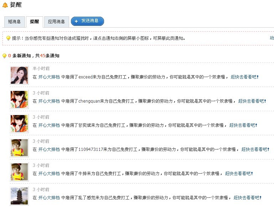
Task: Open the 应用消息 tab
Action: point(56,22)
